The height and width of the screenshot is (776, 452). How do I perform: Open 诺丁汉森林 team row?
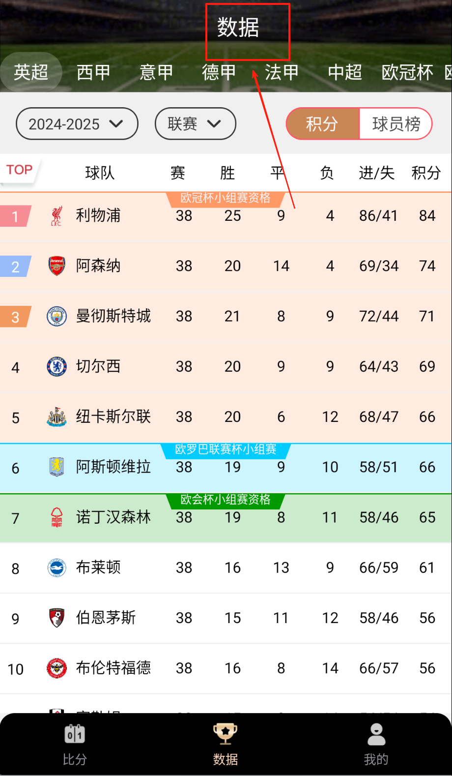pos(113,517)
